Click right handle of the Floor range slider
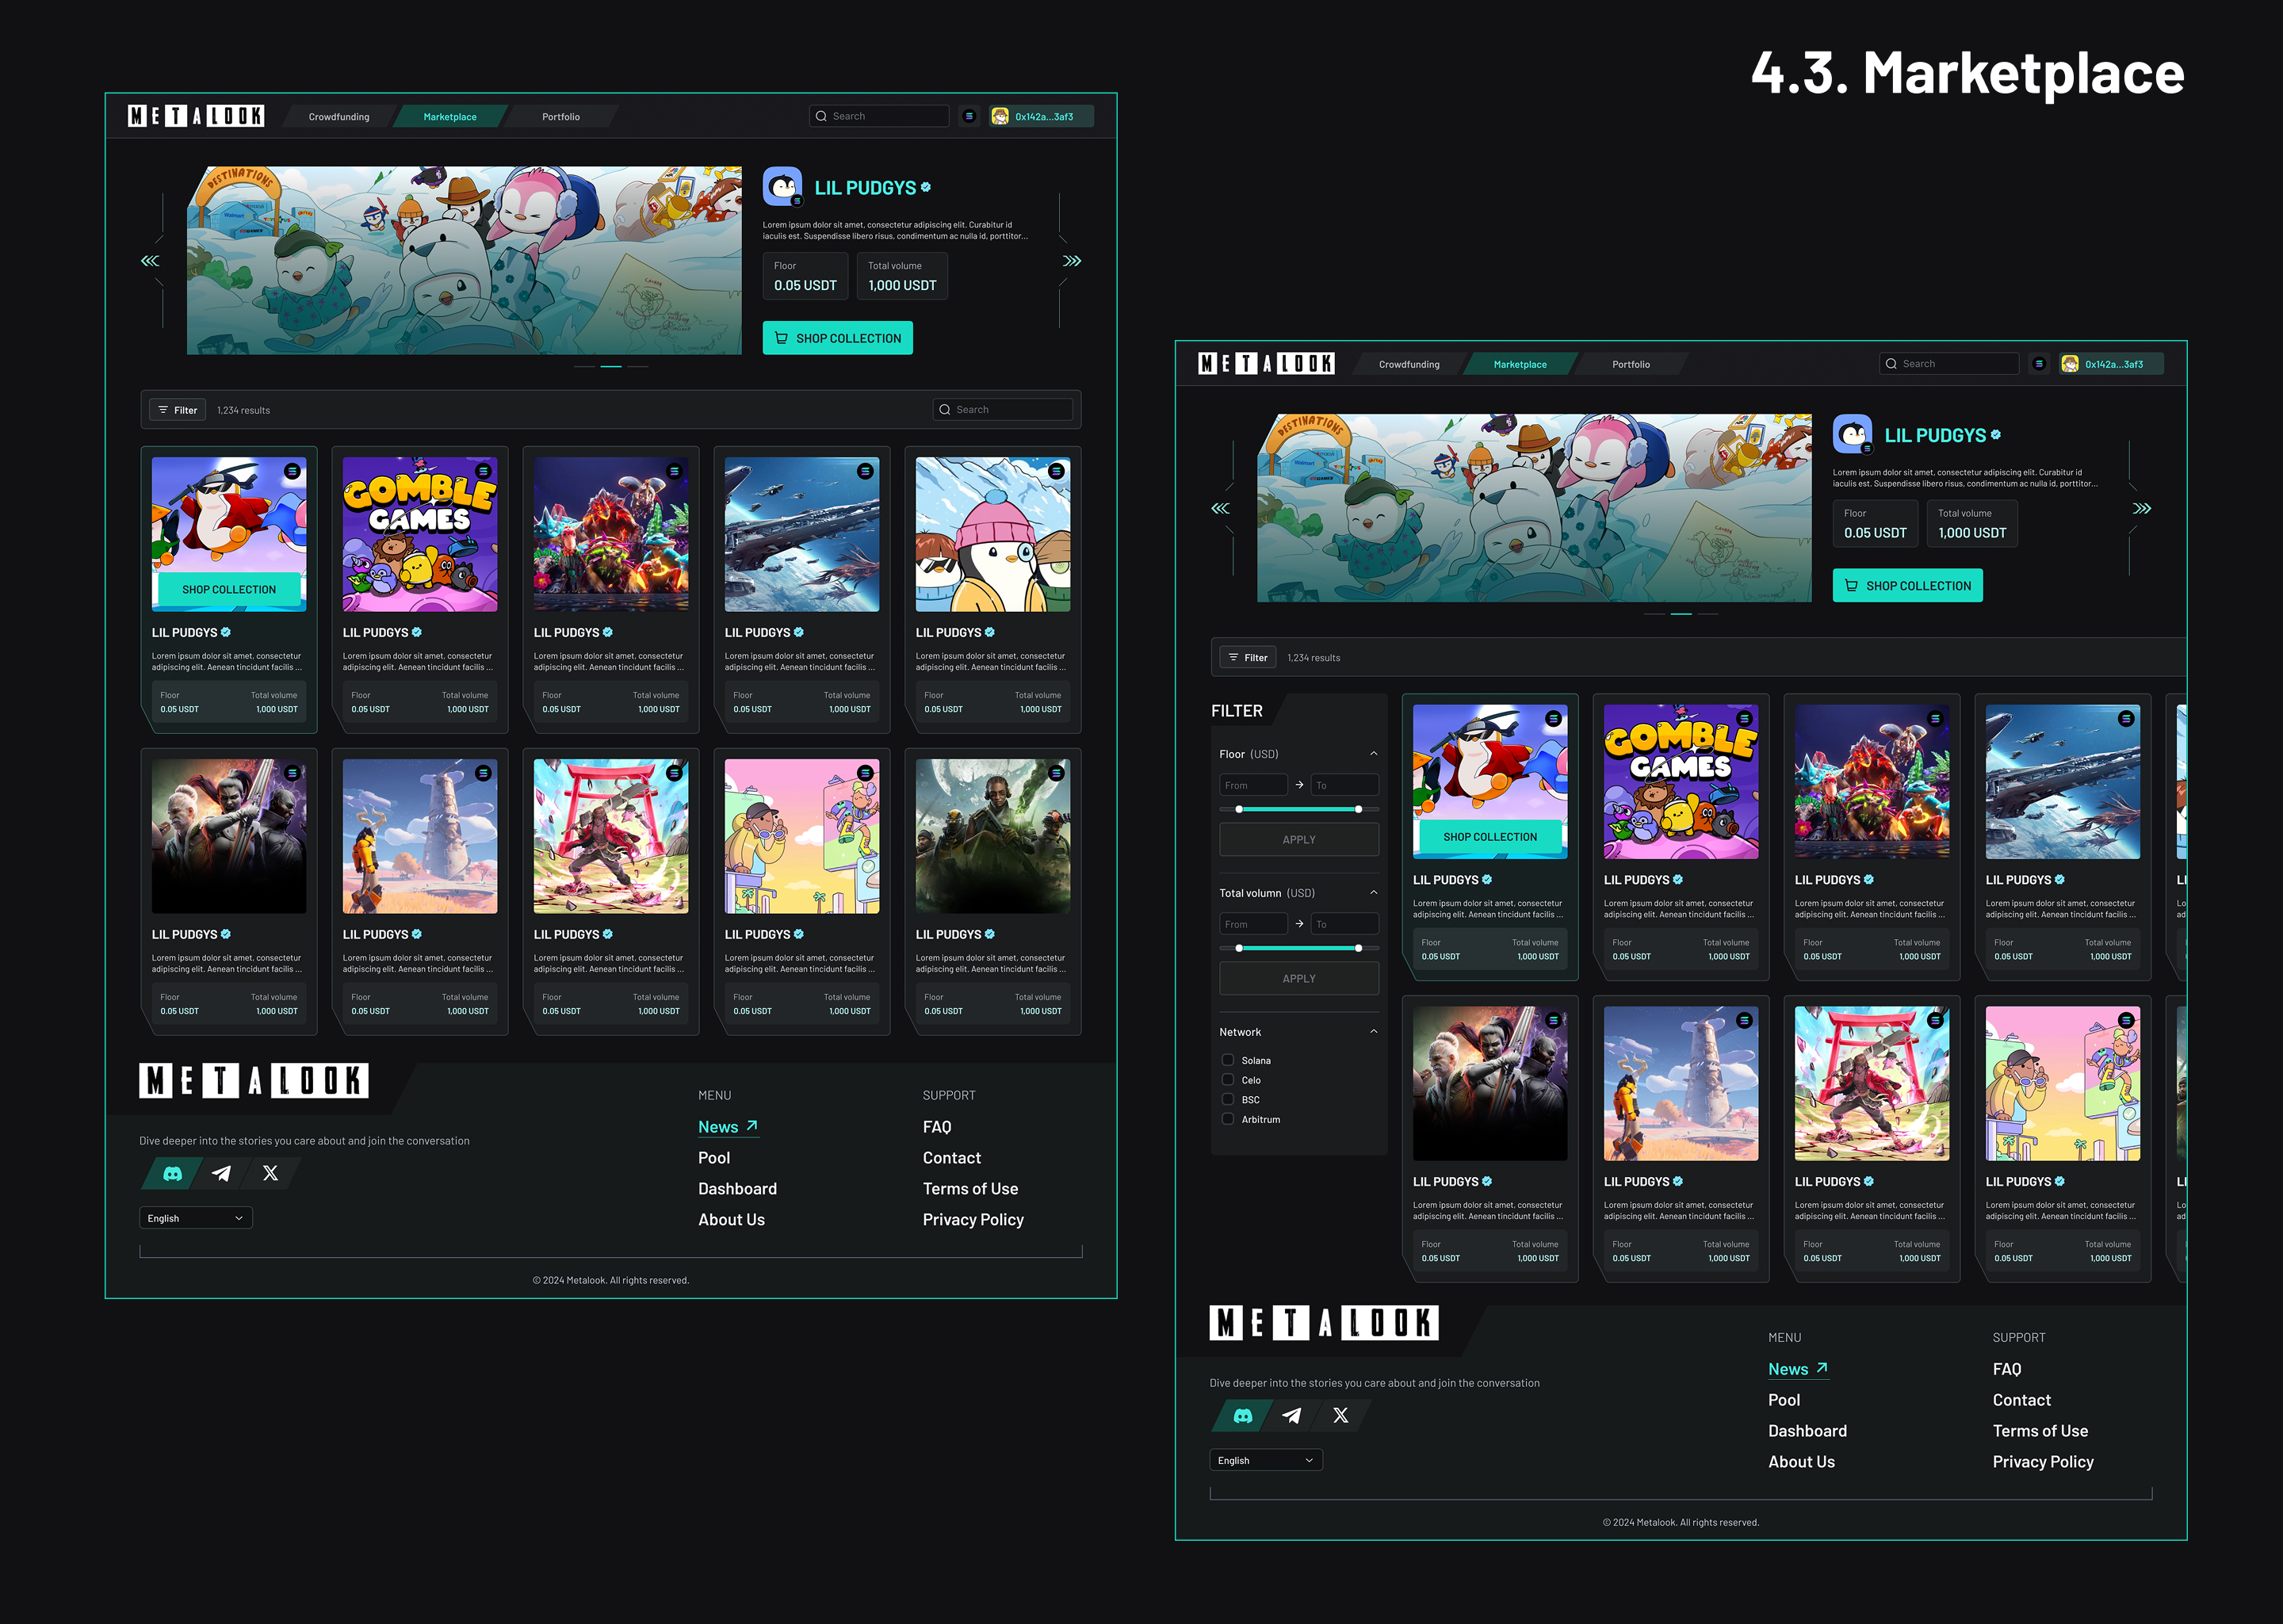The image size is (2283, 1624). [x=1358, y=809]
